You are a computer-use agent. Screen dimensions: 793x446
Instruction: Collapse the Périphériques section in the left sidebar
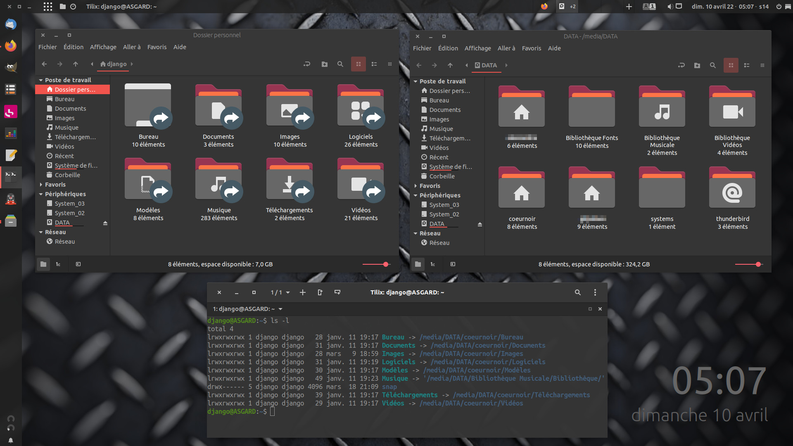click(41, 194)
